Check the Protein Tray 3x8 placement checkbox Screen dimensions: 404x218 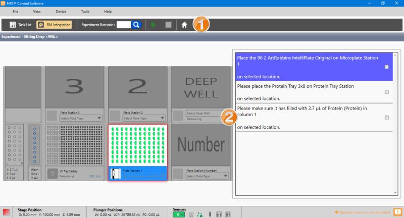pyautogui.click(x=386, y=92)
